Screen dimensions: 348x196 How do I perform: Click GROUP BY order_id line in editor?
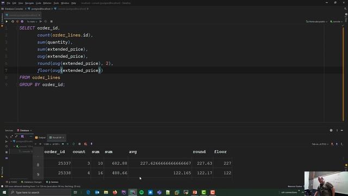tap(42, 85)
